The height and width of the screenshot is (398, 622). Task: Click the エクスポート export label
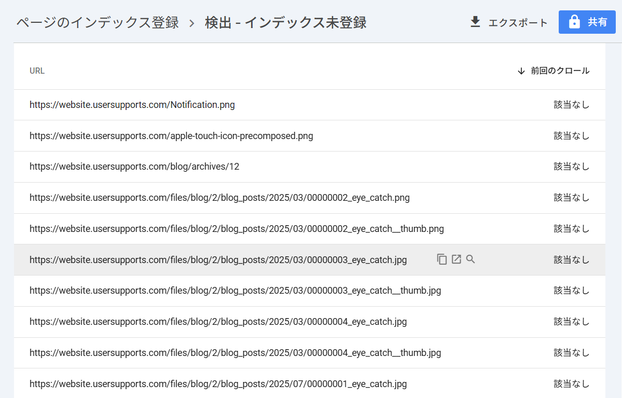[518, 23]
